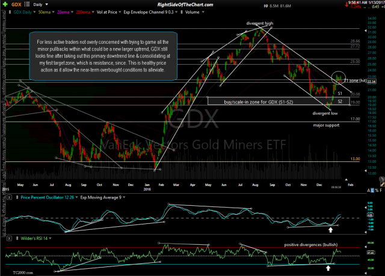Click the 'positive divergences (bullish)' note
The height and width of the screenshot is (276, 385).
point(311,245)
